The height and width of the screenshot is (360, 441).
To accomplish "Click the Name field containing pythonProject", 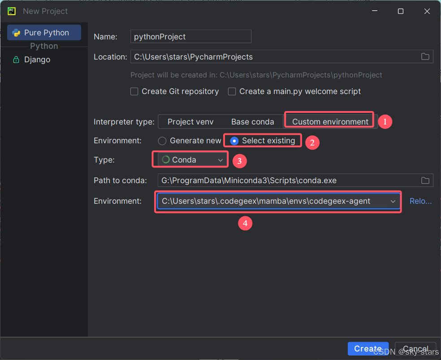I will pyautogui.click(x=190, y=37).
